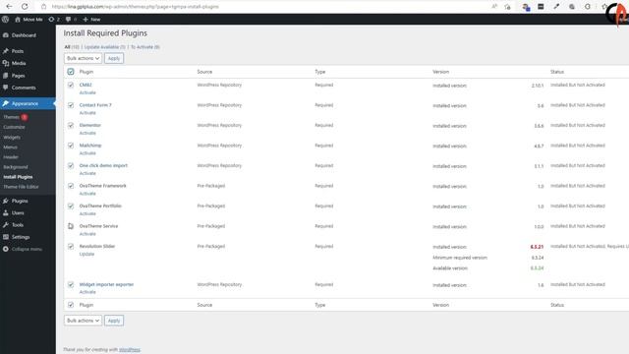Click the Tools wrench icon in sidebar
This screenshot has width=629, height=354.
[x=6, y=225]
